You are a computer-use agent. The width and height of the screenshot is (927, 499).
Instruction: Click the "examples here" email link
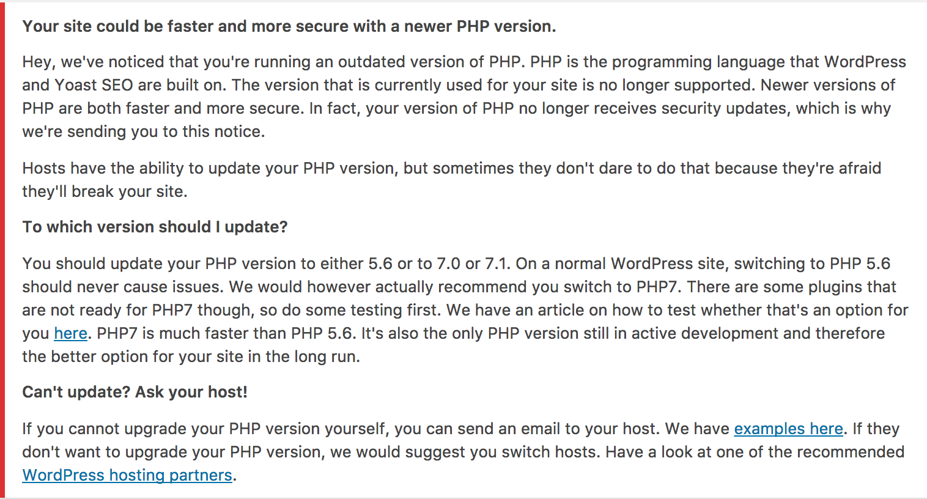pyautogui.click(x=788, y=429)
